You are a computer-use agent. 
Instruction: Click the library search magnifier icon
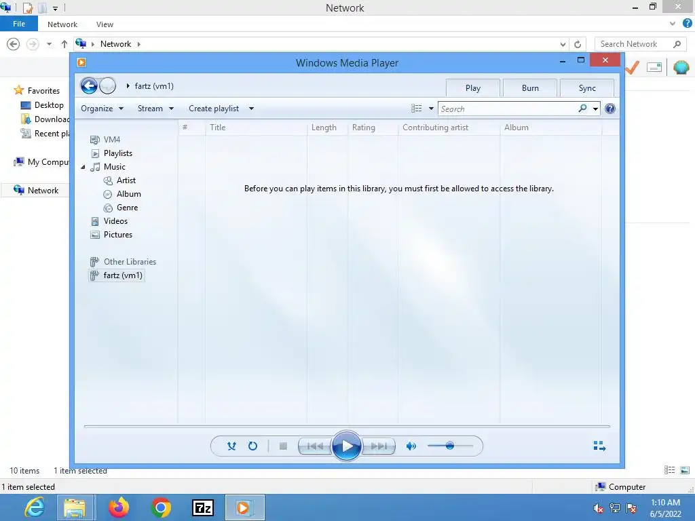(583, 108)
